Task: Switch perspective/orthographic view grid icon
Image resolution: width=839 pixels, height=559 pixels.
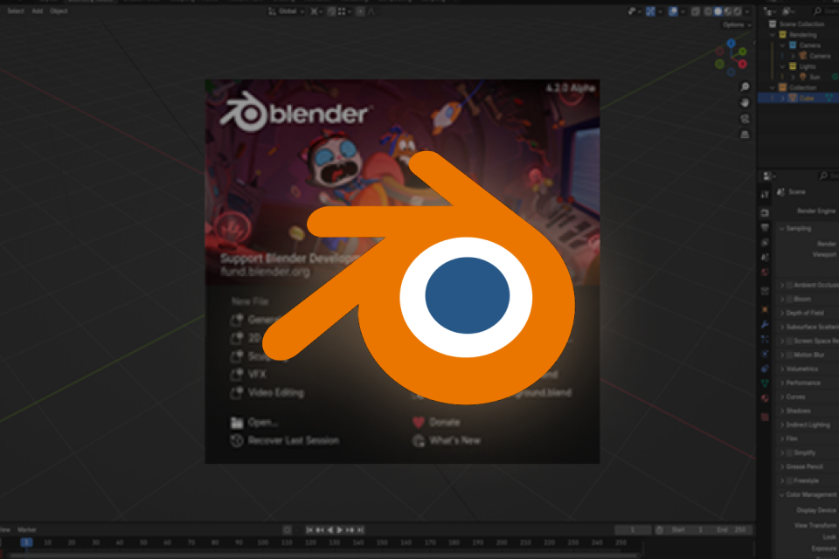Action: click(x=745, y=135)
